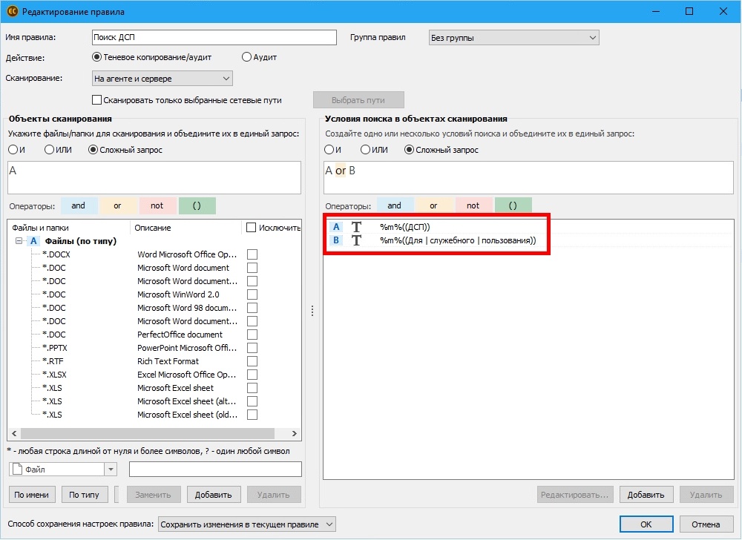Click the file page icon in Файл combo
The height and width of the screenshot is (540, 742).
tap(18, 469)
